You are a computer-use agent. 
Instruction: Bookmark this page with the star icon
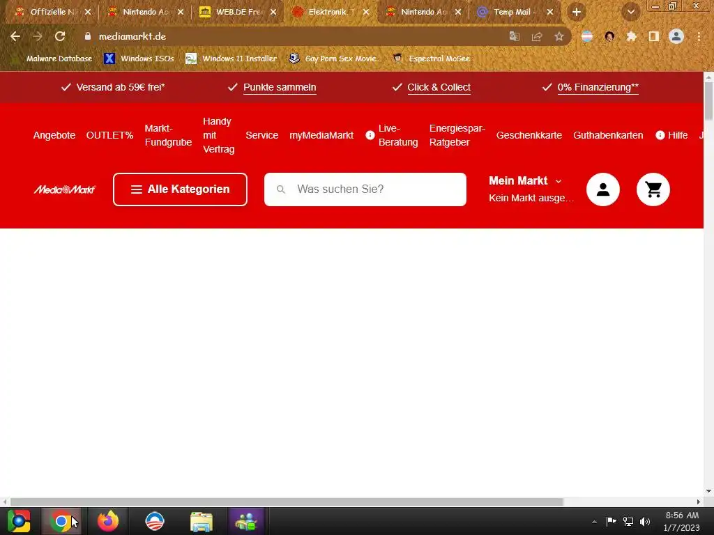(559, 36)
